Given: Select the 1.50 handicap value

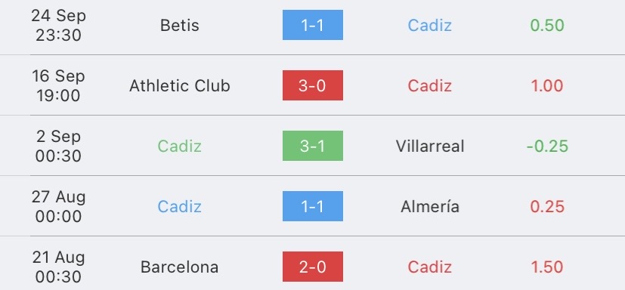Looking at the screenshot, I should [x=547, y=267].
